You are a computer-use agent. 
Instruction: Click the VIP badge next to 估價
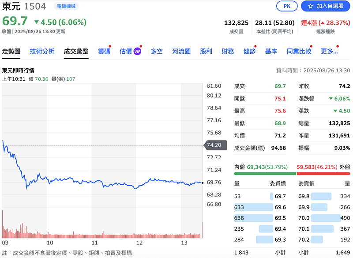(x=137, y=52)
